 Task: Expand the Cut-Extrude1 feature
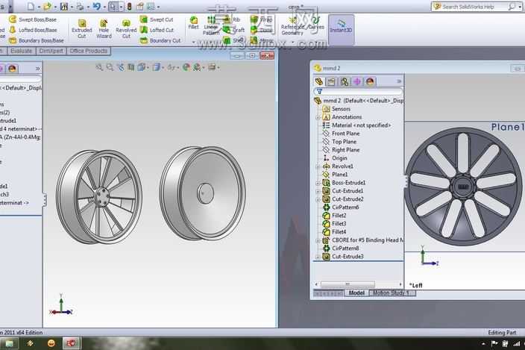coord(318,191)
